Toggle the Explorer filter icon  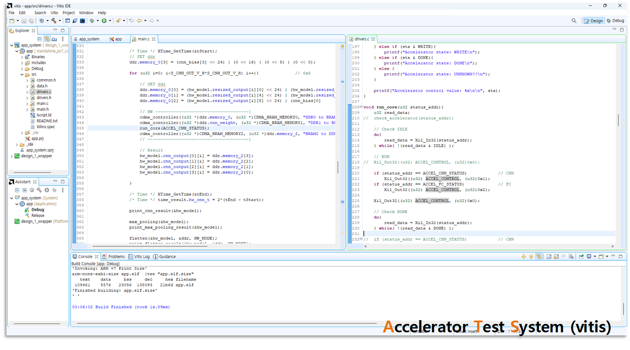[54, 39]
